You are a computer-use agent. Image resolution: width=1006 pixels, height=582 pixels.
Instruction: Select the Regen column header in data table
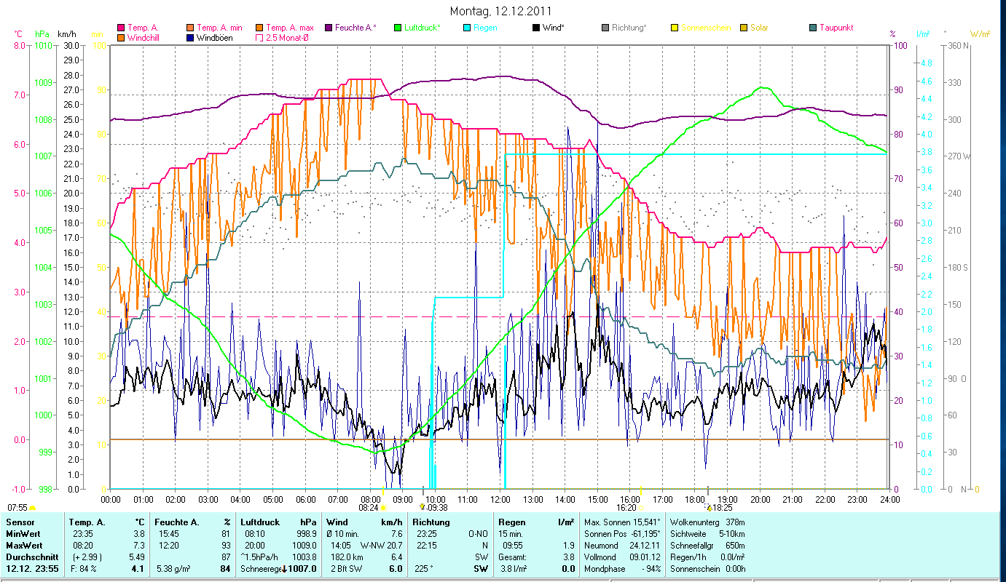pyautogui.click(x=512, y=522)
